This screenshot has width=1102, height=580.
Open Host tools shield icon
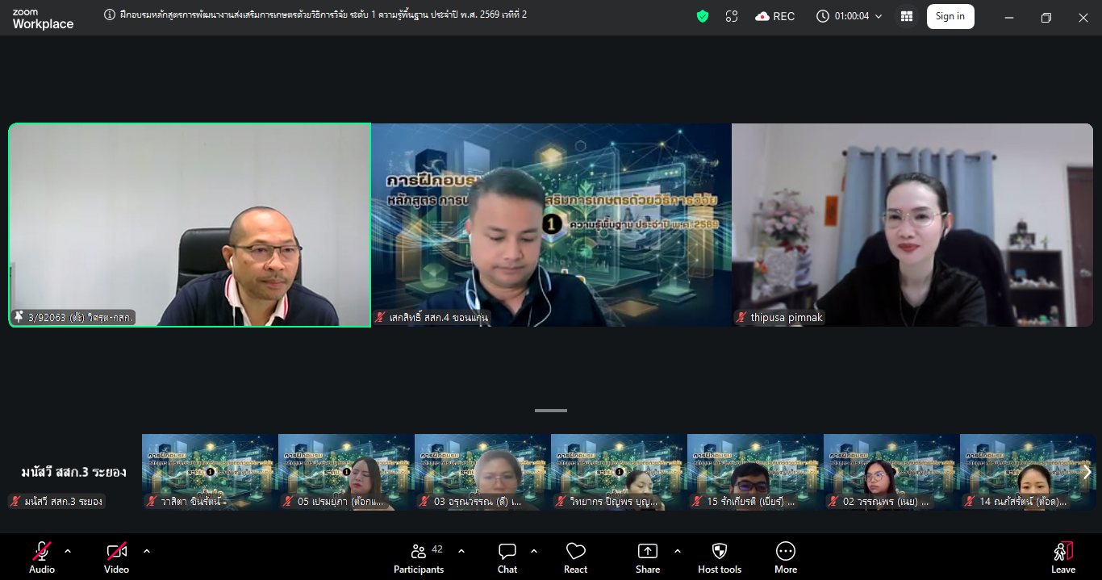click(719, 557)
